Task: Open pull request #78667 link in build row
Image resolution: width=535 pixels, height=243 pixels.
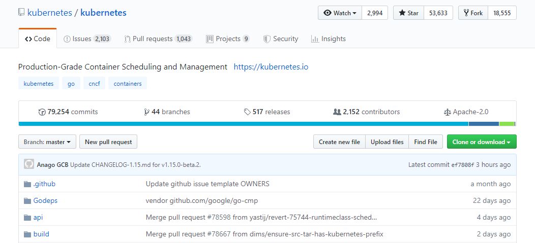Action: (219, 234)
